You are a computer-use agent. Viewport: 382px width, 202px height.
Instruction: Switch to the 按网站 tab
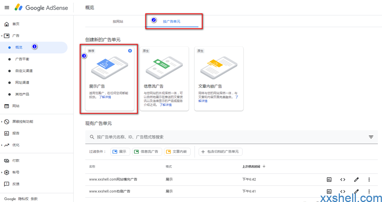[118, 22]
